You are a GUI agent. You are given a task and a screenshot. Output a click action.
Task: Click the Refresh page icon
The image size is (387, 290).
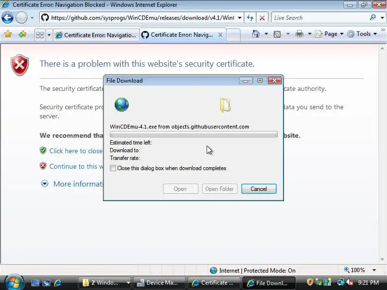point(250,18)
